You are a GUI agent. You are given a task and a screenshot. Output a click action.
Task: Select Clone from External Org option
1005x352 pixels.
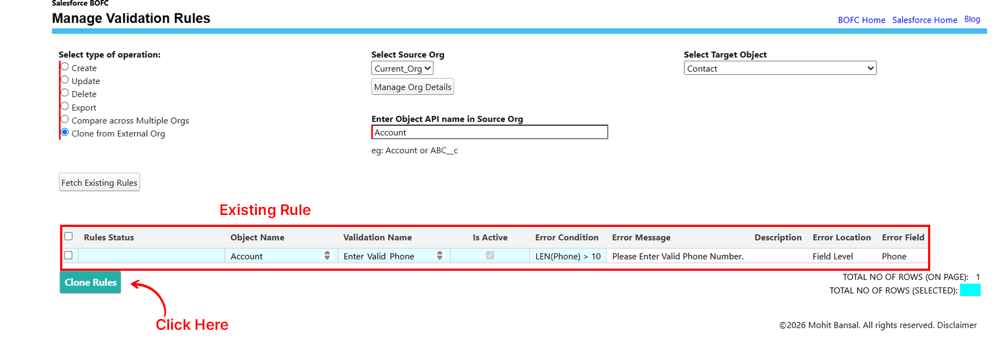coord(65,132)
